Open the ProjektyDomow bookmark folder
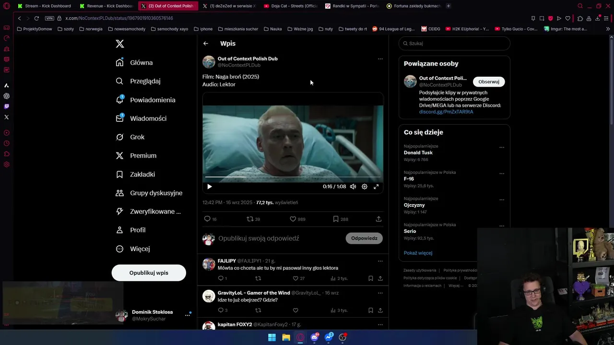The image size is (614, 345). (x=35, y=29)
